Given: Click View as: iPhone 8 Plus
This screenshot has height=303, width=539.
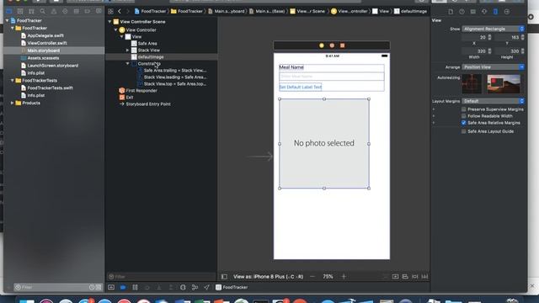Looking at the screenshot, I should (x=269, y=277).
